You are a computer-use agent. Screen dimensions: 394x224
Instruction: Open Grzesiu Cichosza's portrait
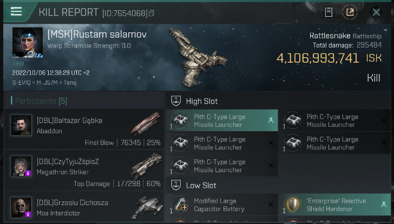pos(21,207)
